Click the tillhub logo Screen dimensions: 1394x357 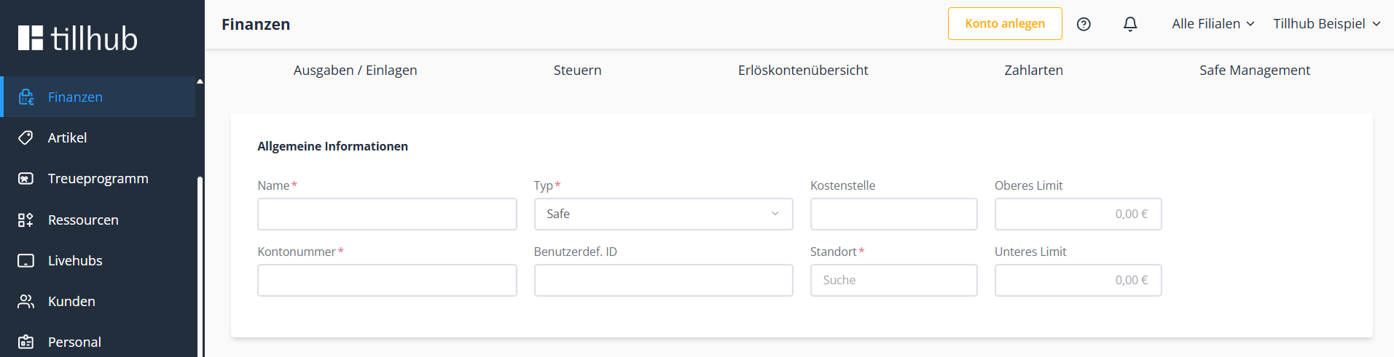pyautogui.click(x=78, y=38)
